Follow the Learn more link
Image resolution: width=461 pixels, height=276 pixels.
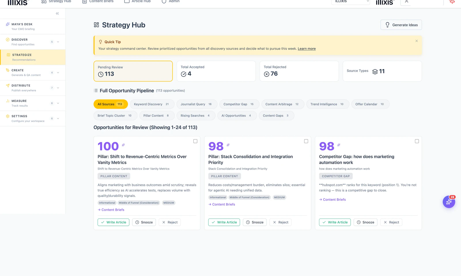307,49
